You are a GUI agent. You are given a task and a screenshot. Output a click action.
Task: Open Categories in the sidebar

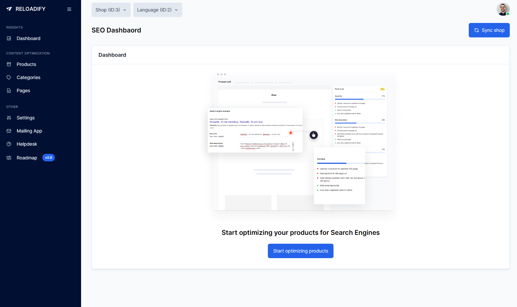coord(29,77)
